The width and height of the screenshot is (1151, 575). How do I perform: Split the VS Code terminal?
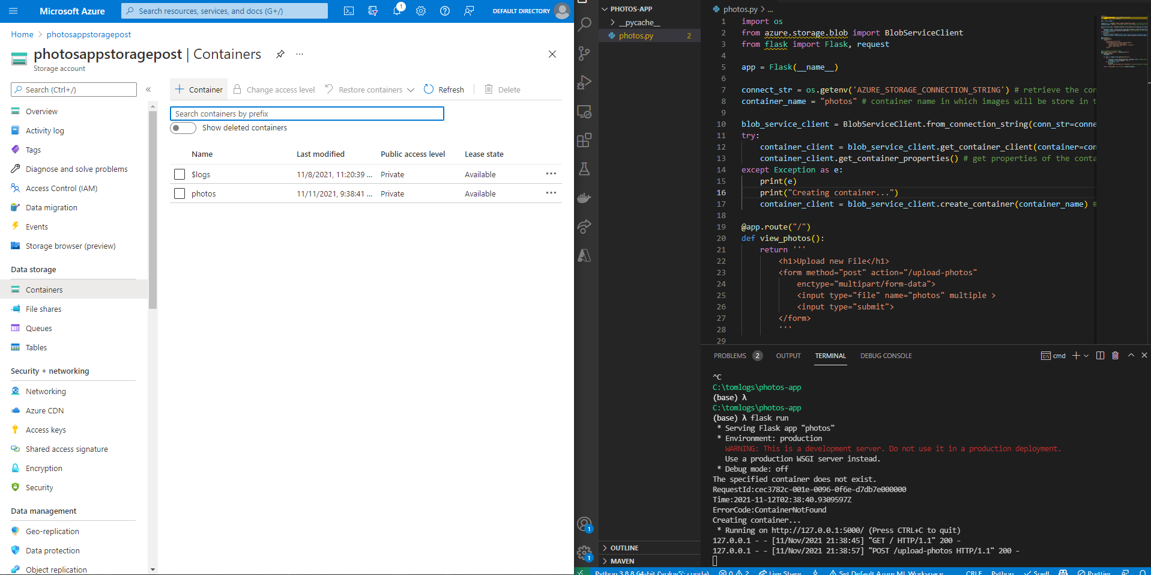pyautogui.click(x=1100, y=356)
